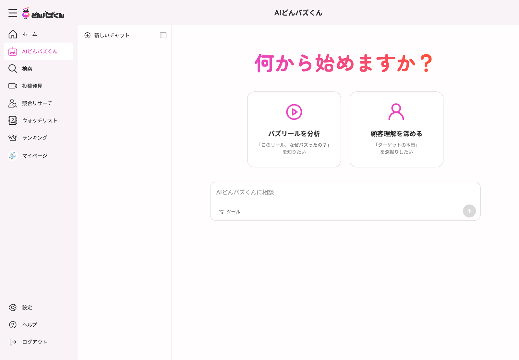Click the AIどんバズくんに相談 input field

[345, 192]
